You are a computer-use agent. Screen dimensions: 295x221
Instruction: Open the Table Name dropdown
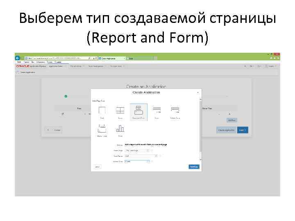[141, 156]
